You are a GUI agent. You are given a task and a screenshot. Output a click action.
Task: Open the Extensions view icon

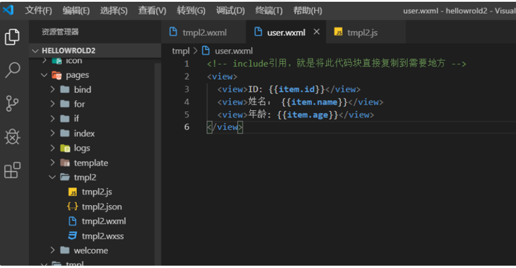coord(12,170)
